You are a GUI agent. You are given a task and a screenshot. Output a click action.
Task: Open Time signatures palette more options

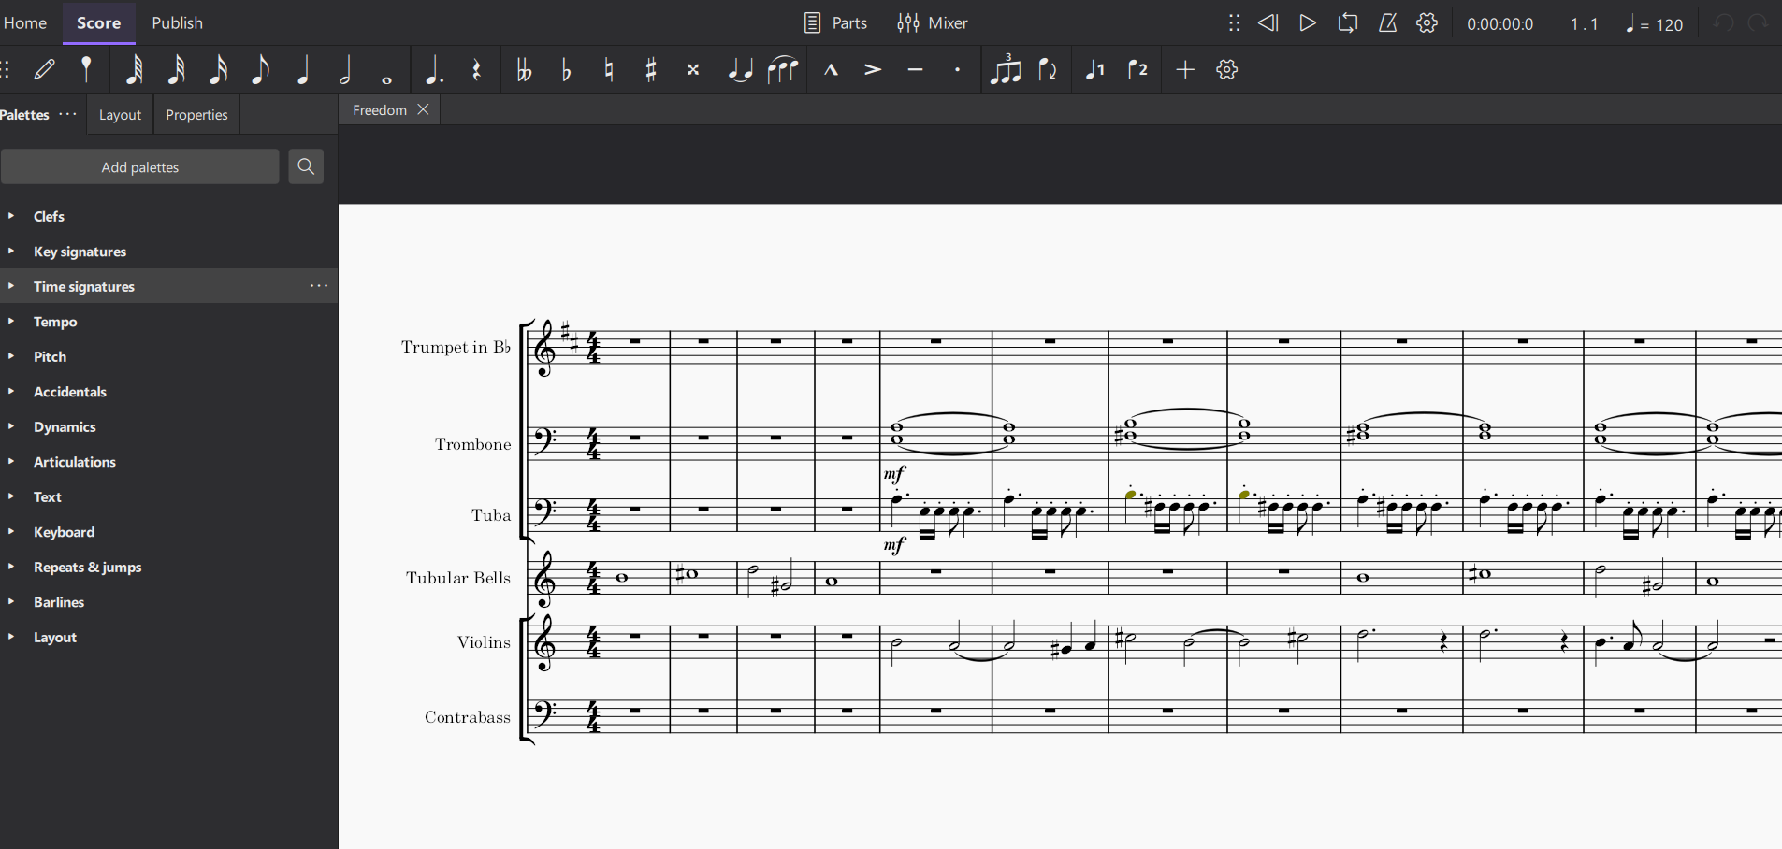[x=319, y=286]
